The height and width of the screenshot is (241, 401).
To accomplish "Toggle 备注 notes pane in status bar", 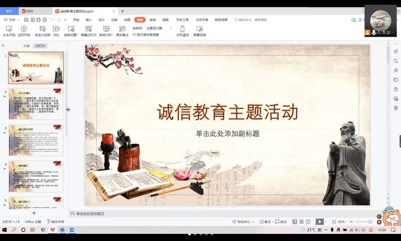I will click(x=266, y=221).
